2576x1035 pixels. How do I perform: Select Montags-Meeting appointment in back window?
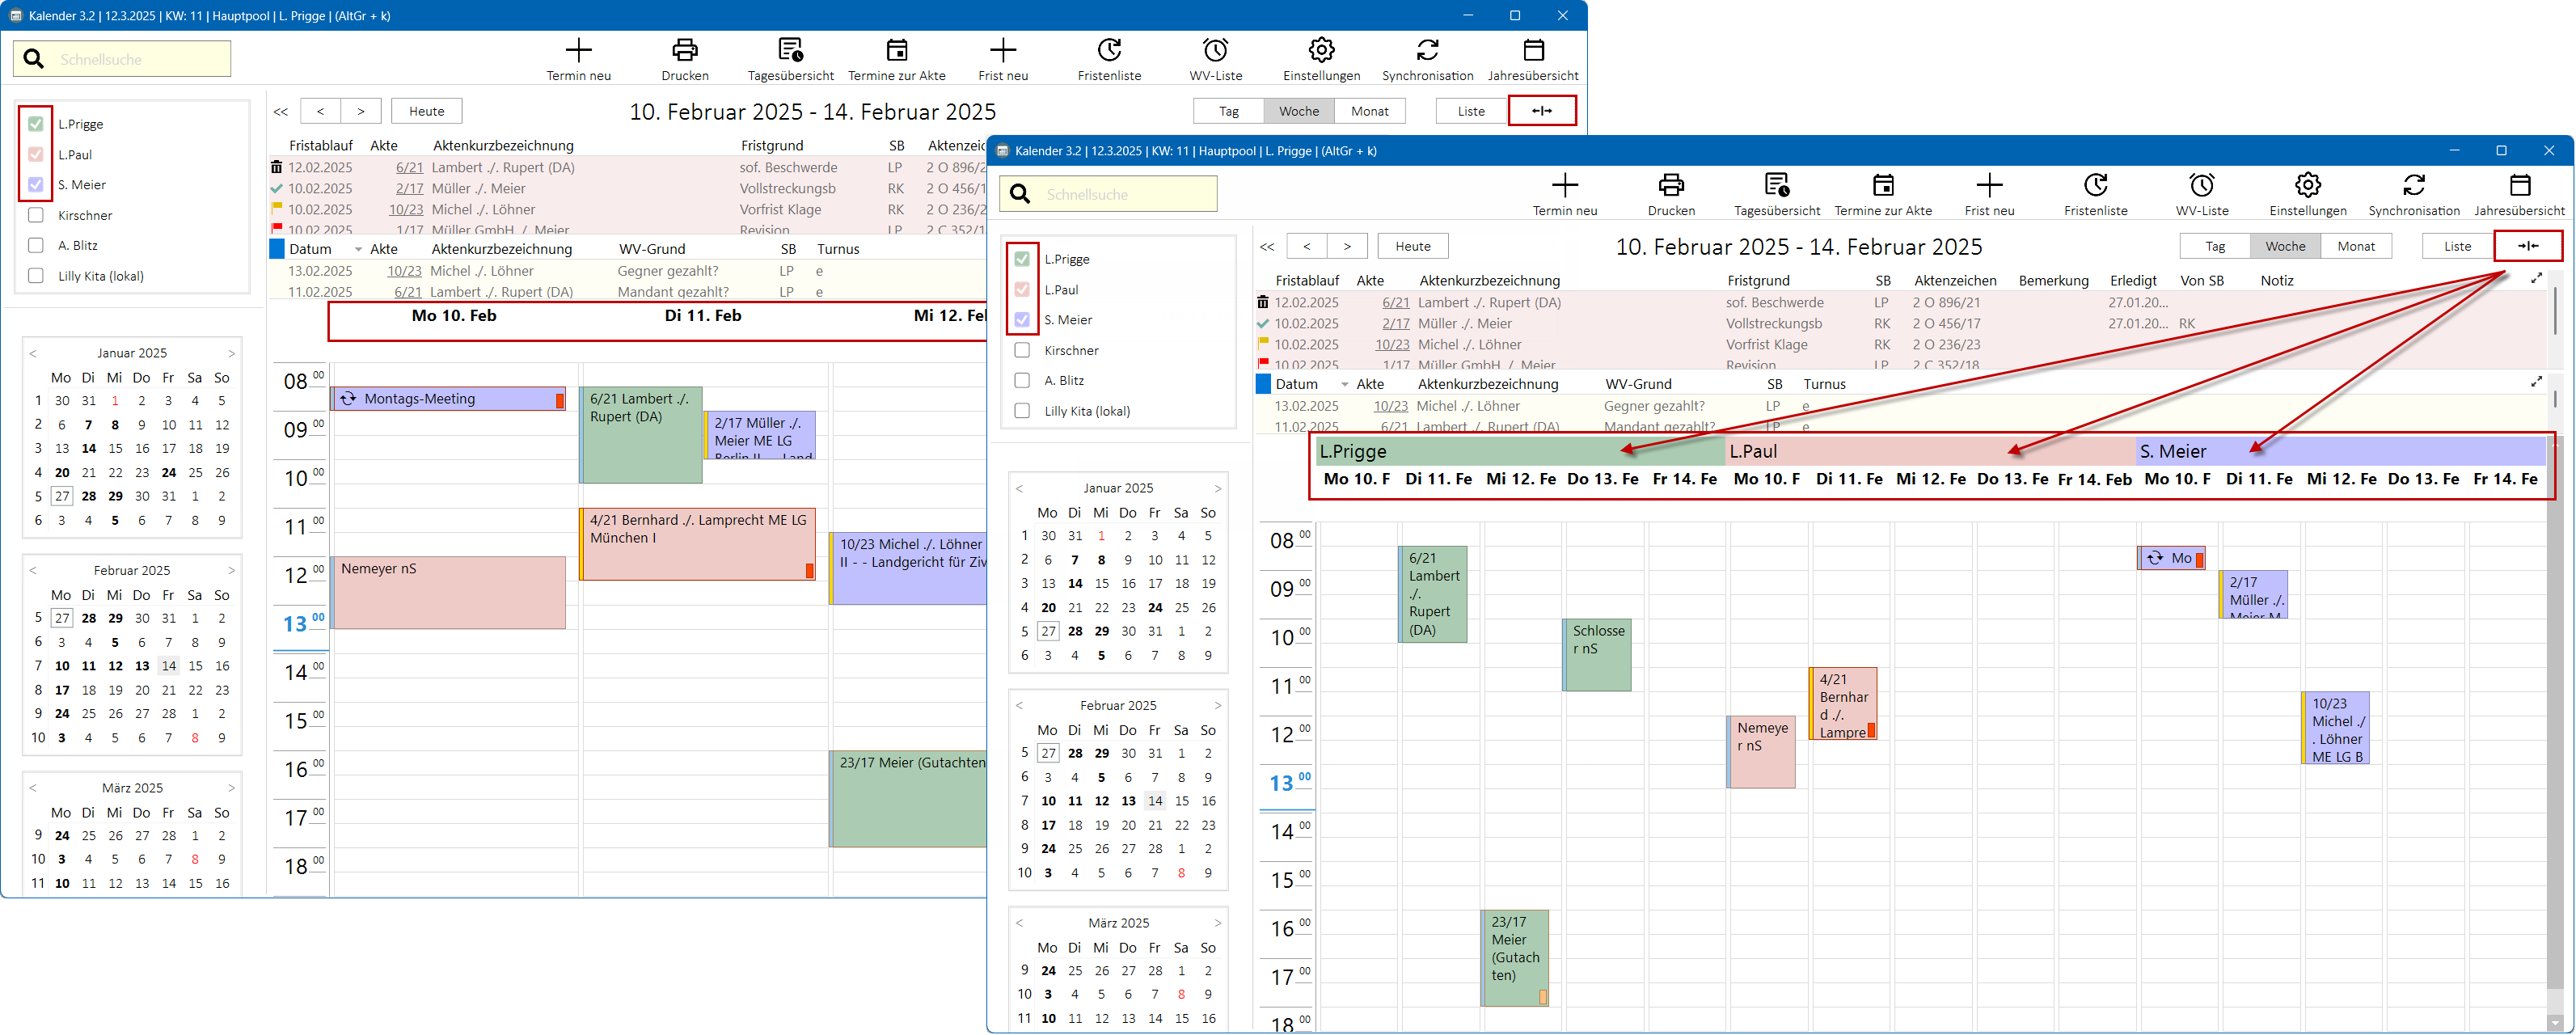coord(448,399)
